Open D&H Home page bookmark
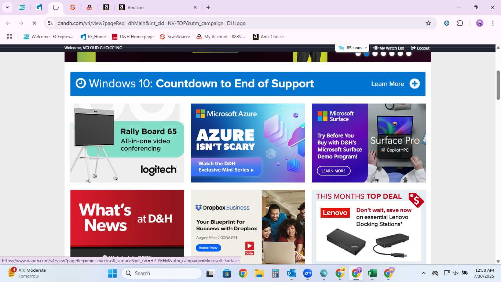This screenshot has width=501, height=282. (133, 37)
